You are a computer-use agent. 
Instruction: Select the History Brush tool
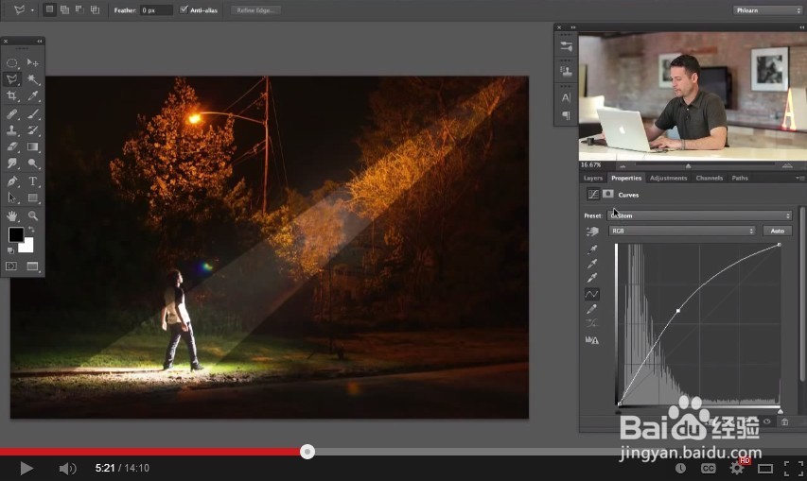33,130
